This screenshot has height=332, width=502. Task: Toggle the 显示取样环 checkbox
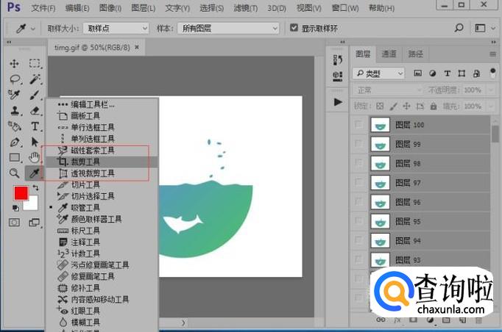pos(294,29)
